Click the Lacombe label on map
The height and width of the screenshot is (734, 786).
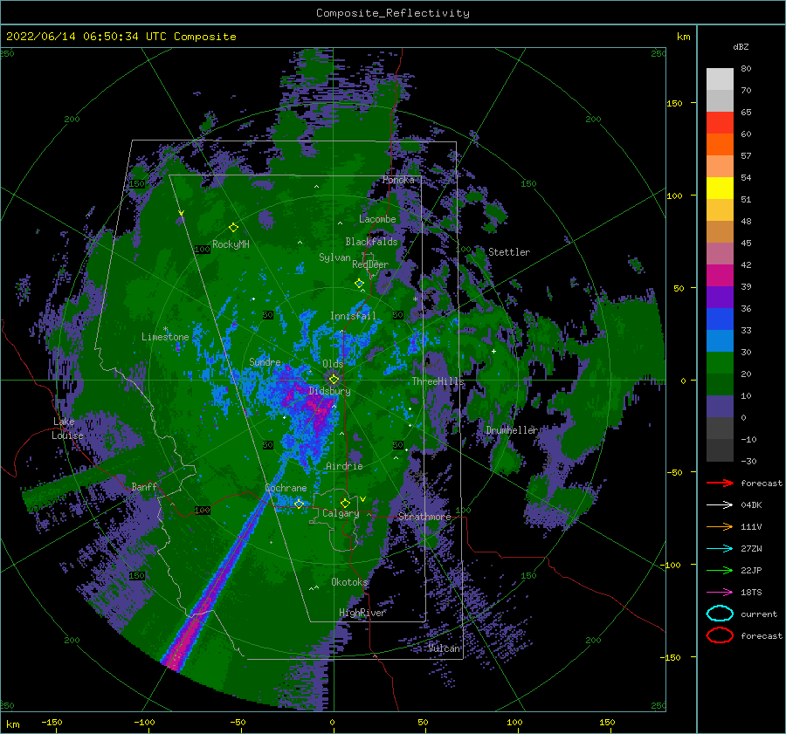click(377, 219)
